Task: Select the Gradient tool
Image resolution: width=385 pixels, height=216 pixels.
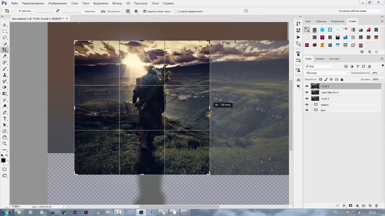Action: [5, 94]
